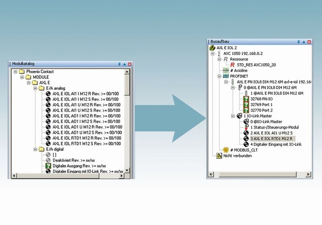Click the Modulkatalog vertical scrollbar thumb
322x225 pixels.
(127, 85)
